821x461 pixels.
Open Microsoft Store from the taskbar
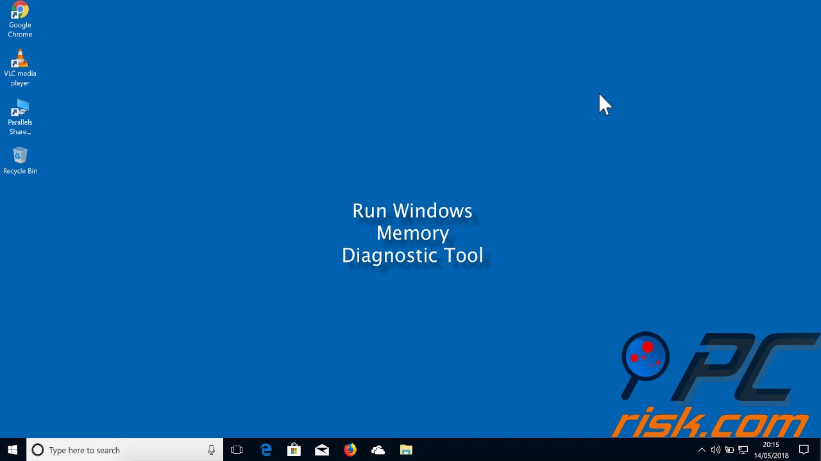pyautogui.click(x=294, y=450)
